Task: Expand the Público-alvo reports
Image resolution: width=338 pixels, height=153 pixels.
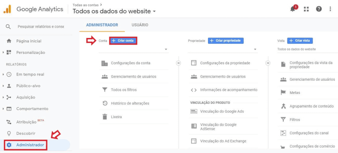Action: pyautogui.click(x=3, y=86)
